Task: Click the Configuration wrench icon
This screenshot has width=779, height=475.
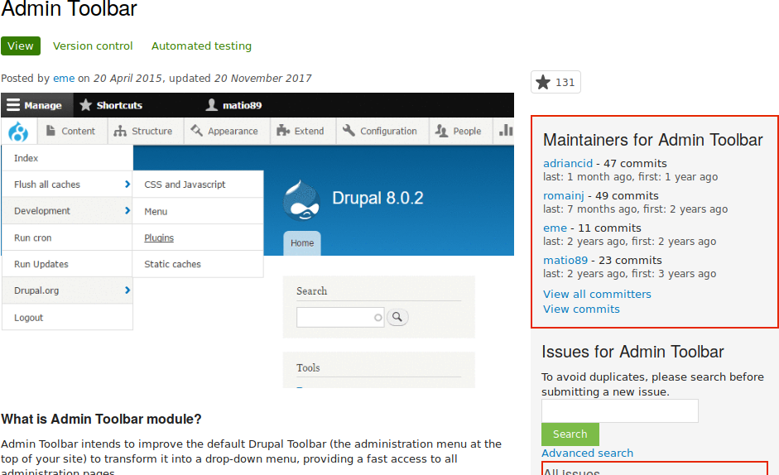Action: coord(349,130)
